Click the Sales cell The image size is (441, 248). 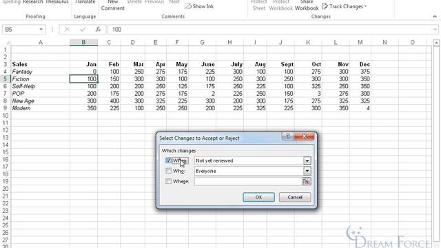pos(41,64)
